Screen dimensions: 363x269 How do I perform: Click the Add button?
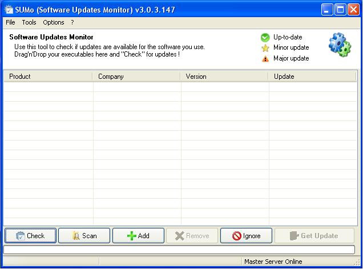pos(139,236)
